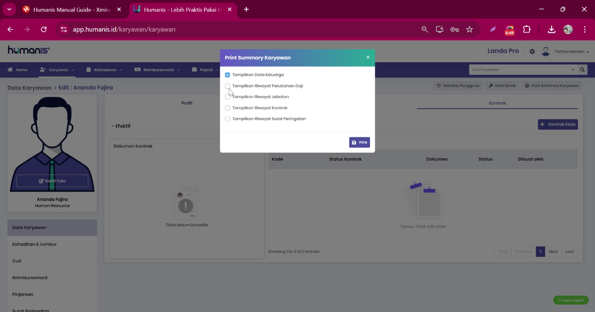Go back in browser history
Screen dimensions: 595x312
click(10, 29)
